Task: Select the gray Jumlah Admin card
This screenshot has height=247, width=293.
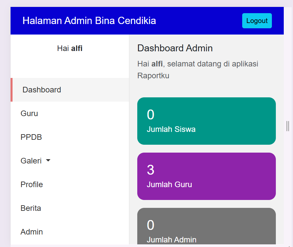Action: [x=206, y=227]
